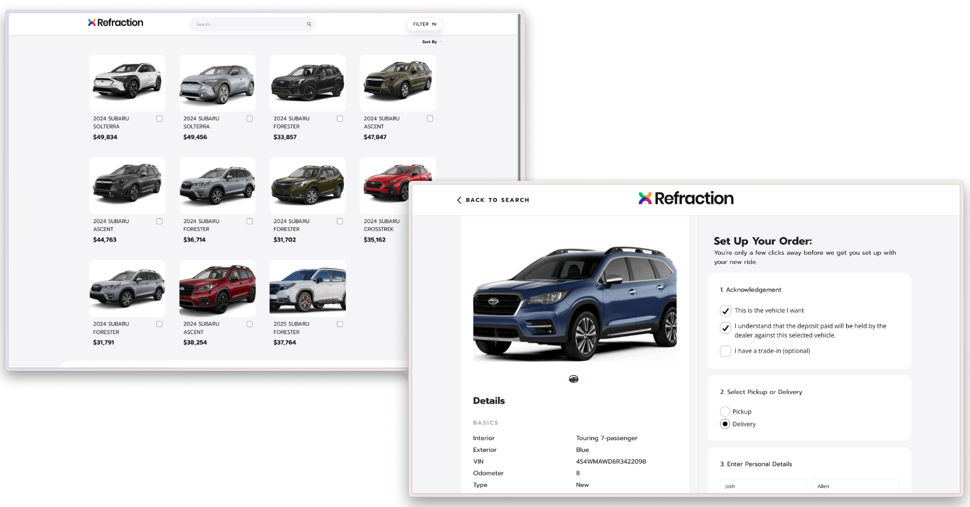This screenshot has height=507, width=970.
Task: Tick checkbox for the $47,847 Ascent
Action: [430, 119]
